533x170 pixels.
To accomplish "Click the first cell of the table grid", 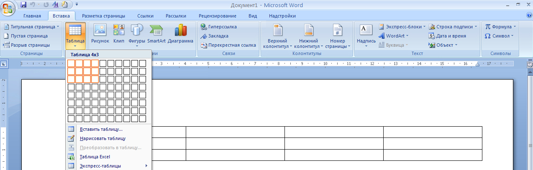I will coord(71,63).
